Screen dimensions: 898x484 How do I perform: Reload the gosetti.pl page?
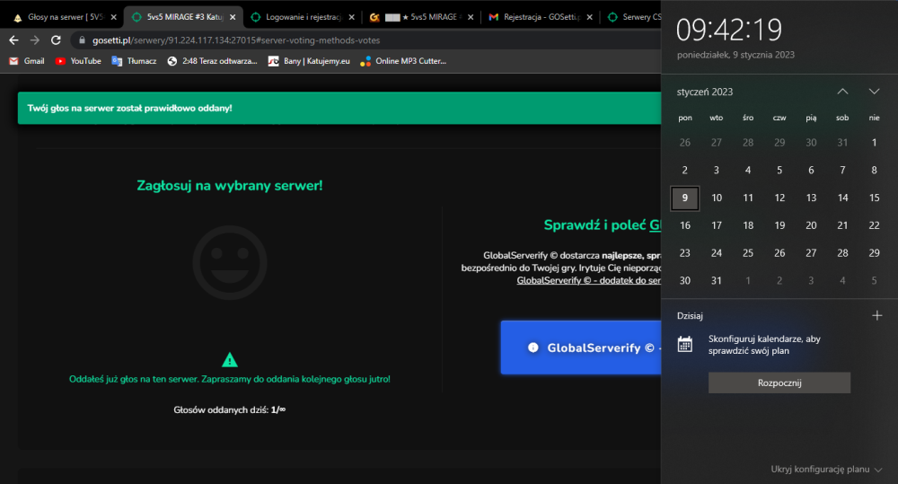56,40
